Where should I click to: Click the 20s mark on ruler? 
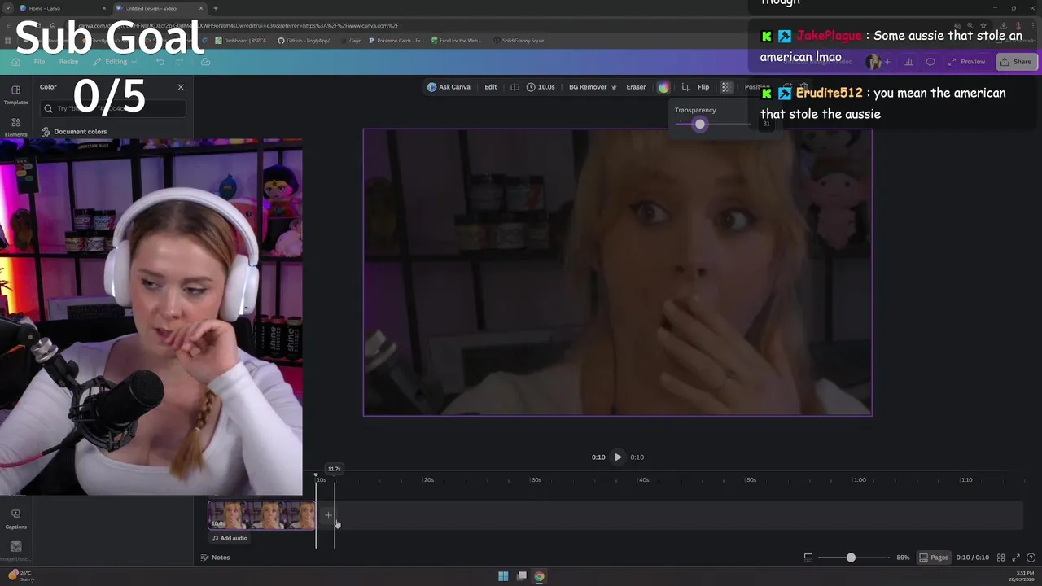tap(428, 480)
